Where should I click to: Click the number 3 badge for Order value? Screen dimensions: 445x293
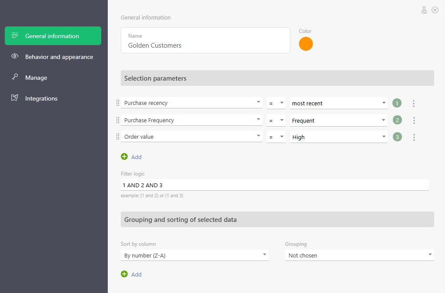click(397, 137)
